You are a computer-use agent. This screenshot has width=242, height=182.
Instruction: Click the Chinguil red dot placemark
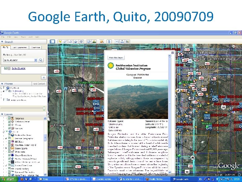pyautogui.click(x=52, y=126)
